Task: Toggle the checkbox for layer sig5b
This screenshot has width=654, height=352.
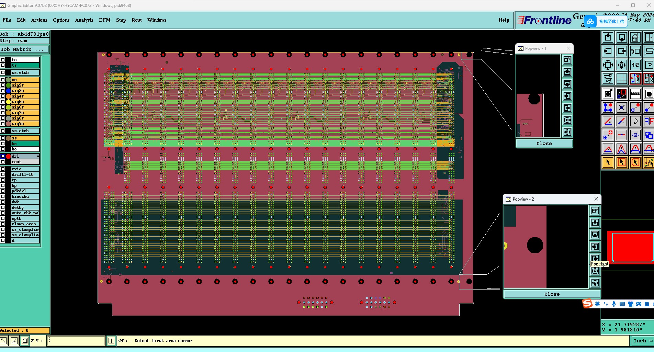Action: [x=3, y=102]
